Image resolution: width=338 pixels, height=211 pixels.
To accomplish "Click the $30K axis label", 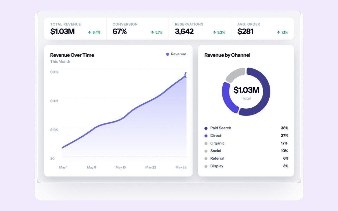I will [54, 72].
